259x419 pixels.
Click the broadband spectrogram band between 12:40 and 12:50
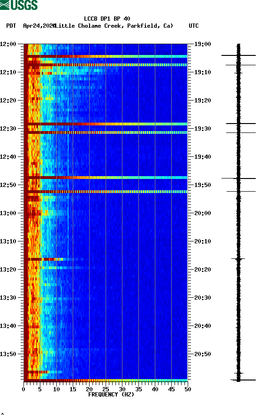coord(106,178)
